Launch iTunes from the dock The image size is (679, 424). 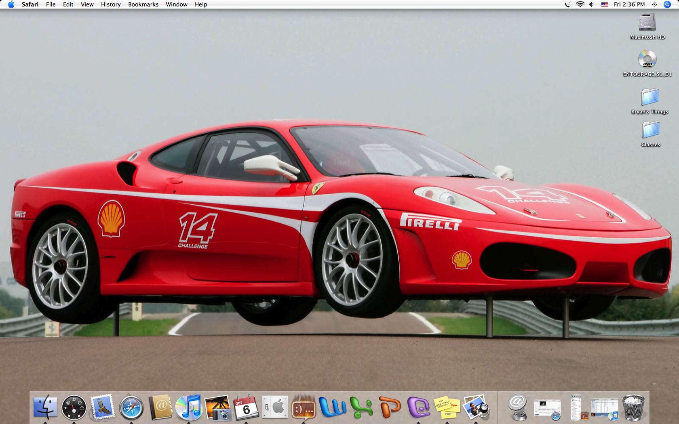pos(189,407)
